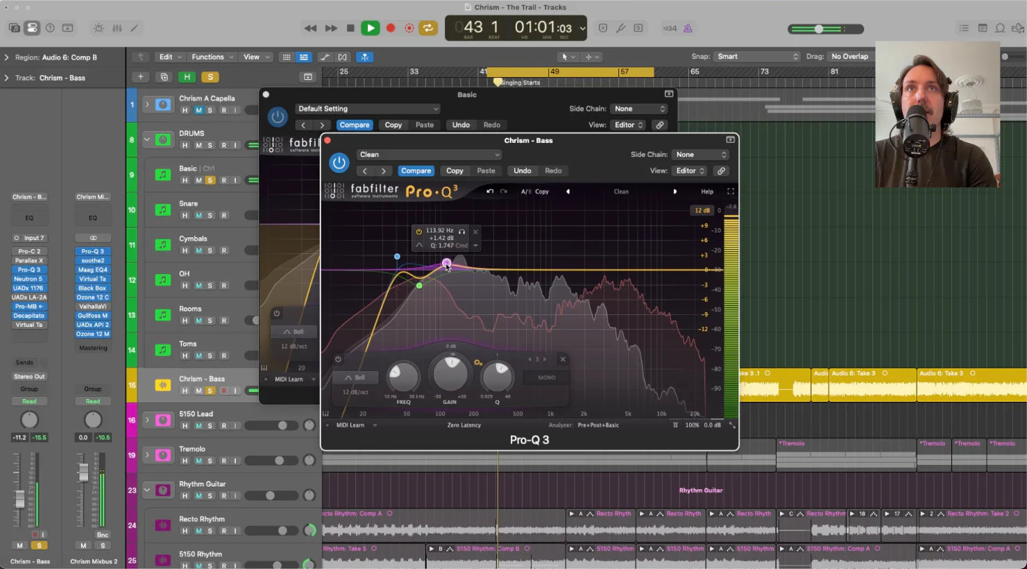Toggle the yellow global Solo S button
Screen dimensions: 1027x569
(210, 77)
